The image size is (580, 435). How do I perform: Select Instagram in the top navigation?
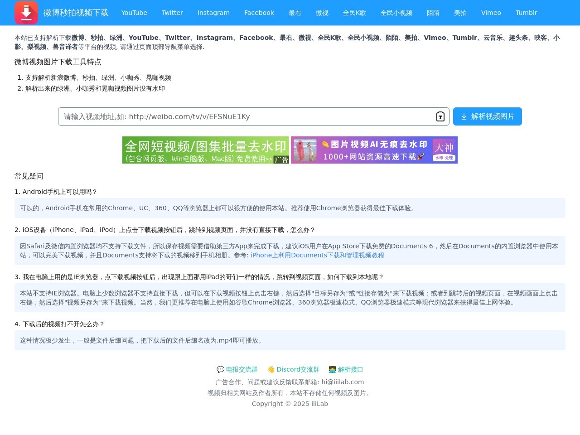(213, 13)
